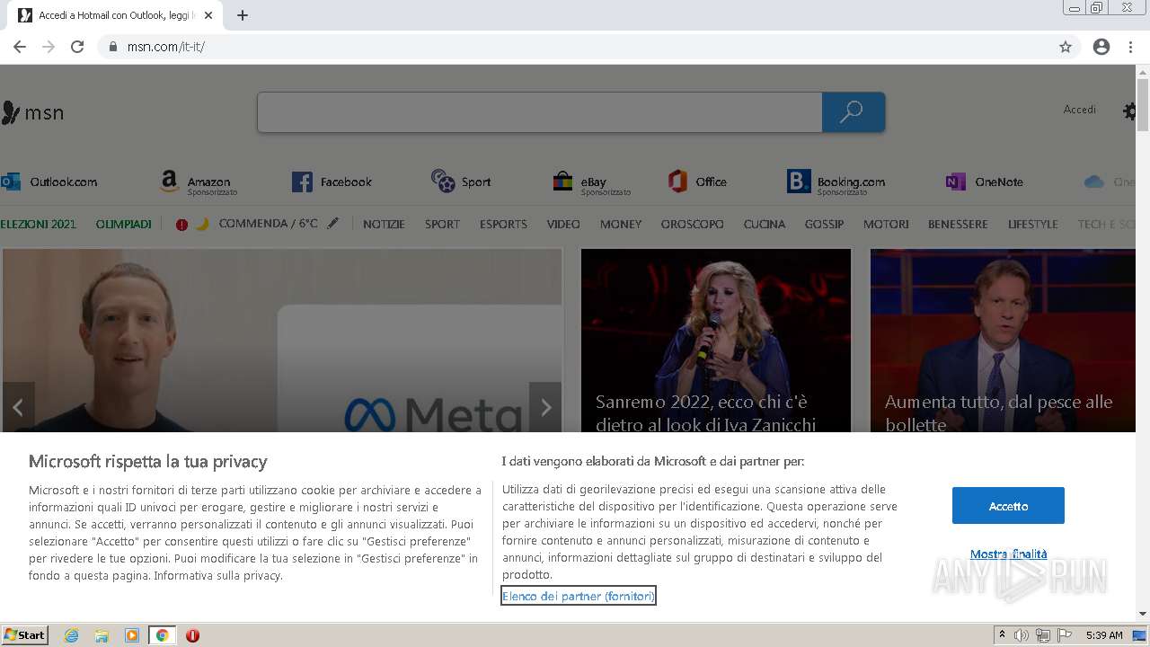Click the Chrome address bar
Viewport: 1150px width, 647px height.
[575, 47]
